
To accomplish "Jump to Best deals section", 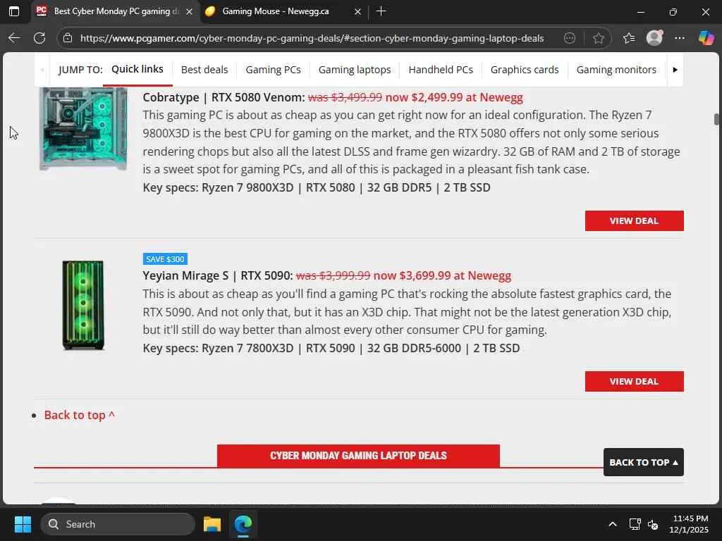I will [x=204, y=70].
